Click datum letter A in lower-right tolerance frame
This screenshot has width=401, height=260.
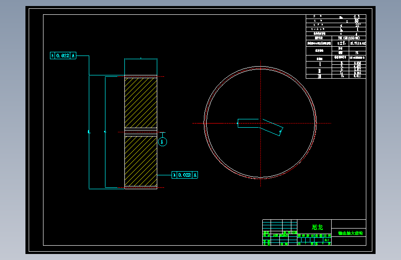click(195, 175)
